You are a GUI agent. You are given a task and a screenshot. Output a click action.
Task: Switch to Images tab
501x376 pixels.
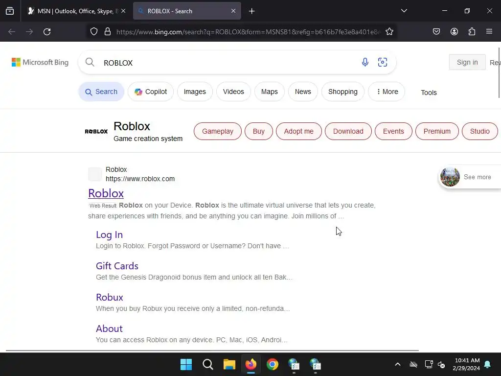pyautogui.click(x=195, y=92)
